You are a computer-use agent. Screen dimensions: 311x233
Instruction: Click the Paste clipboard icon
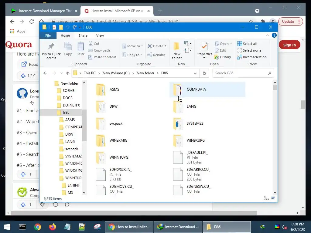click(80, 49)
